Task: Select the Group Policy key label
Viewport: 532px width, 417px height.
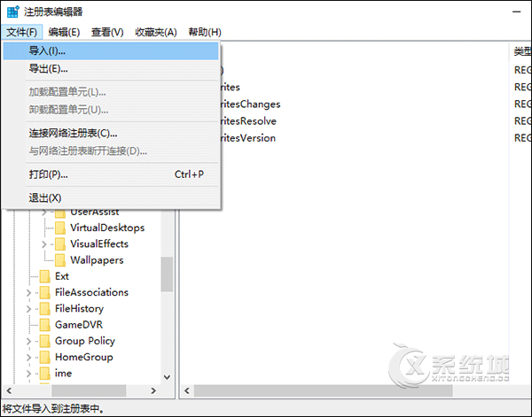Action: tap(85, 341)
